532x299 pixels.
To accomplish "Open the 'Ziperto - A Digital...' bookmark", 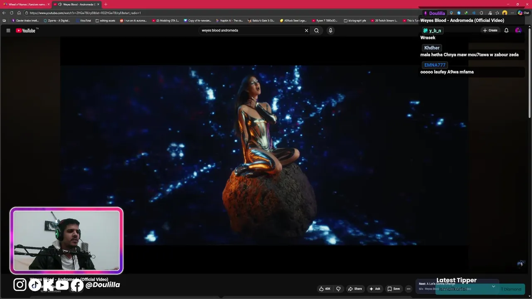I will (x=57, y=20).
